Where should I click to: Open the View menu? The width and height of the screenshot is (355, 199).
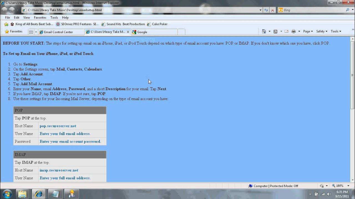pos(27,17)
